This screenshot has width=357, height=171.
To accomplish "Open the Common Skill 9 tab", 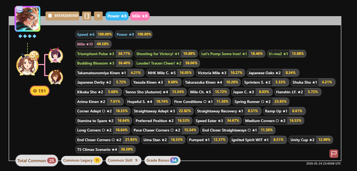I will pos(123,161).
